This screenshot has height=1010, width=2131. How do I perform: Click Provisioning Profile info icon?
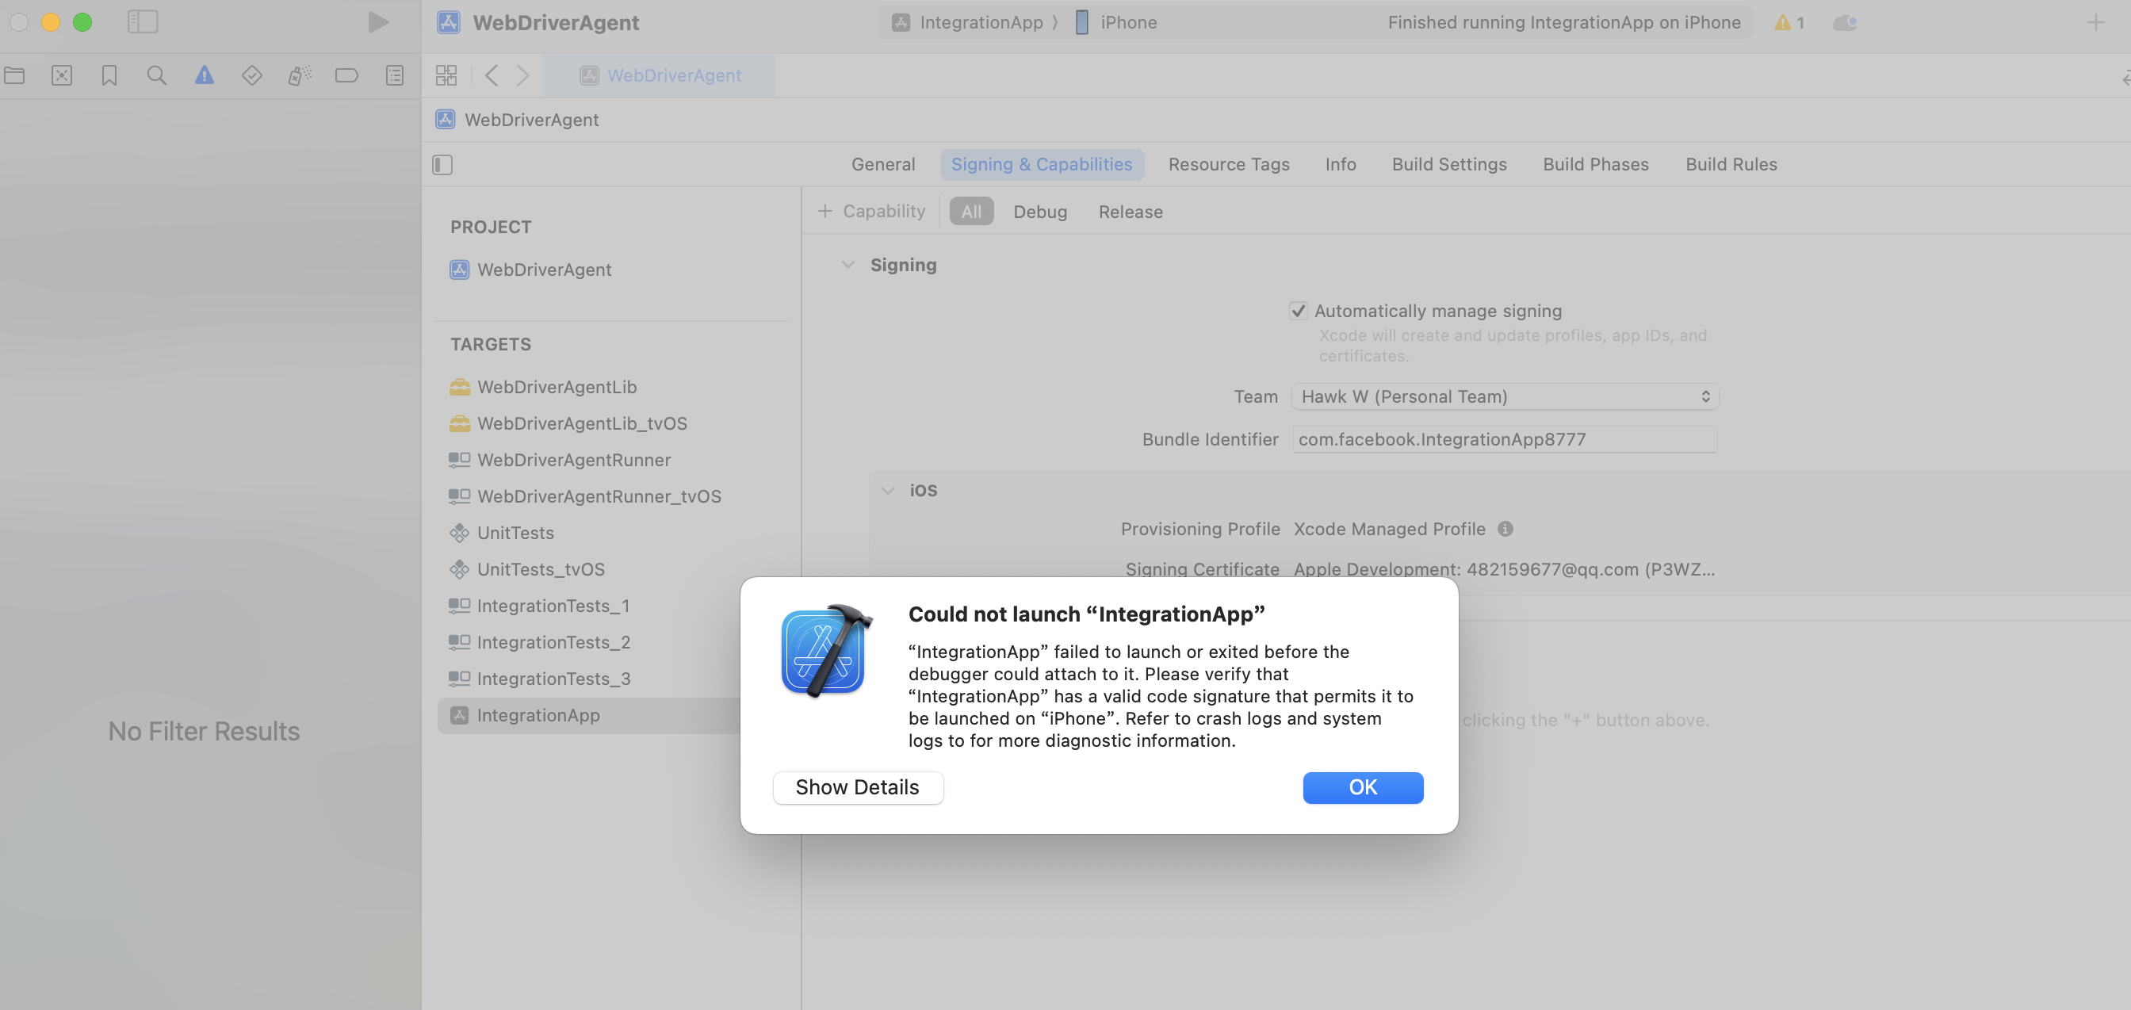tap(1505, 529)
